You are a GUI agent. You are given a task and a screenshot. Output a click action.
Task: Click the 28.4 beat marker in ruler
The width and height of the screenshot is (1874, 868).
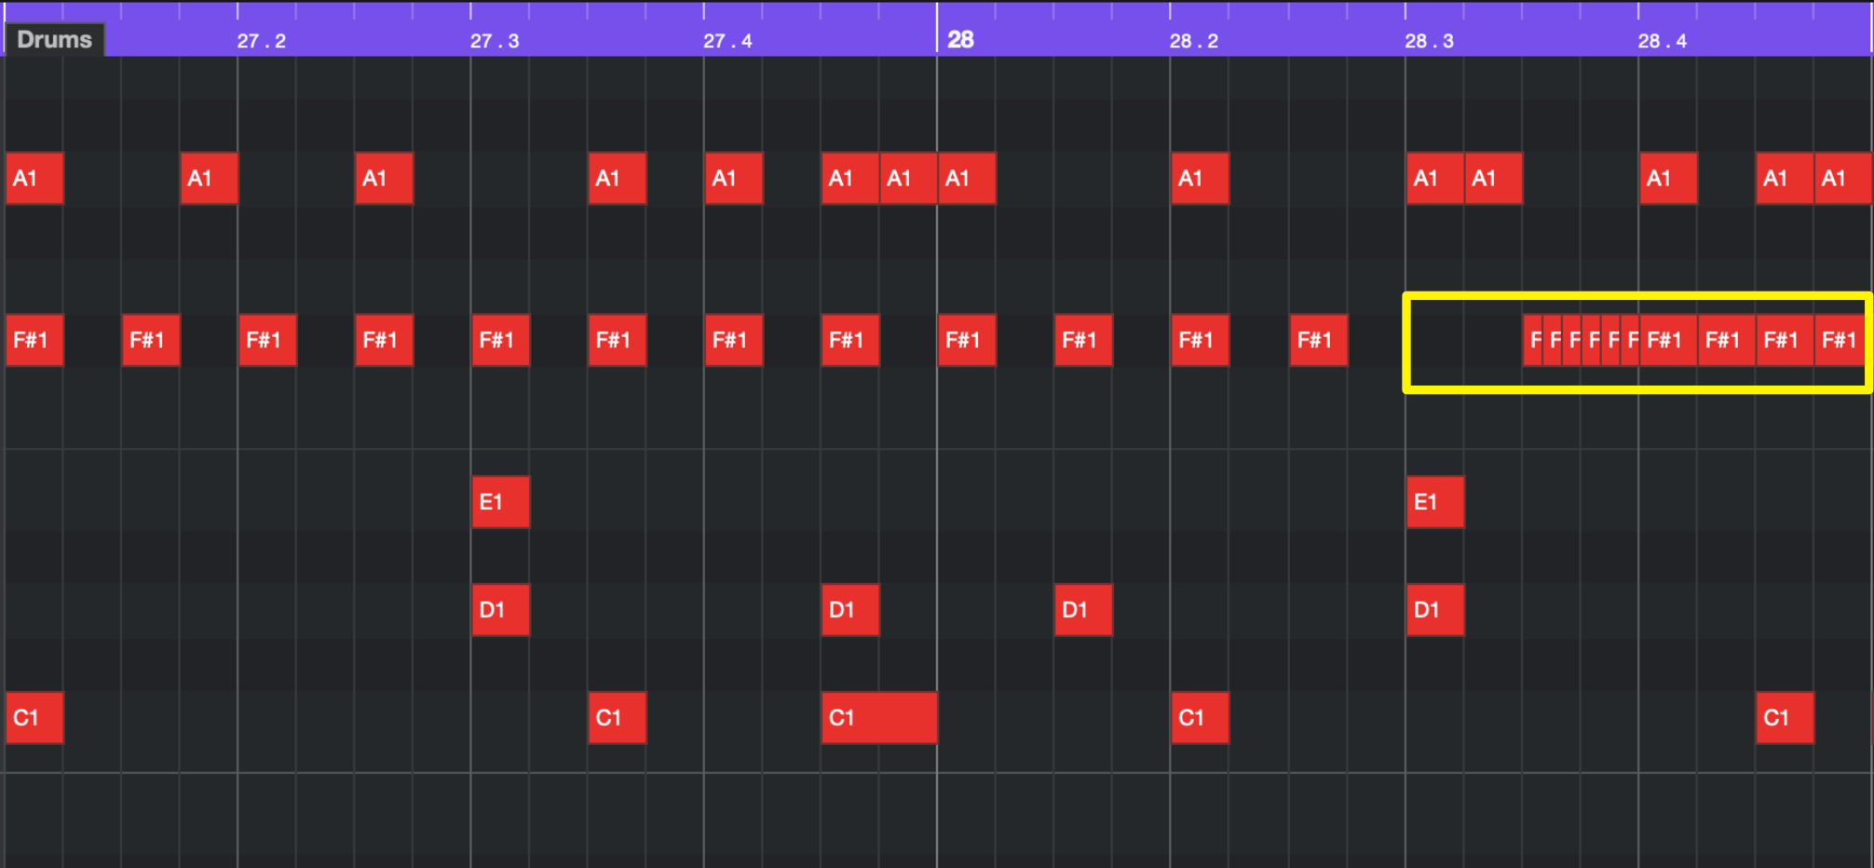[x=1663, y=41]
